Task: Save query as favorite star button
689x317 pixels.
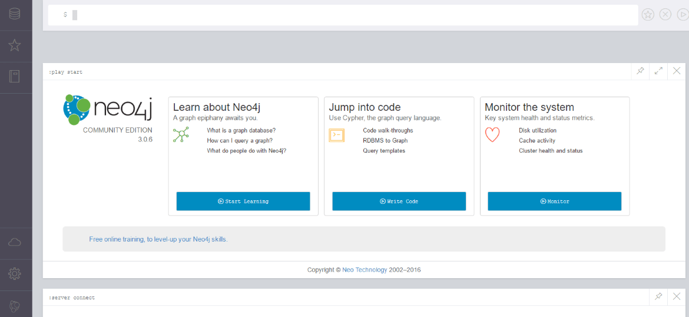Action: click(648, 15)
